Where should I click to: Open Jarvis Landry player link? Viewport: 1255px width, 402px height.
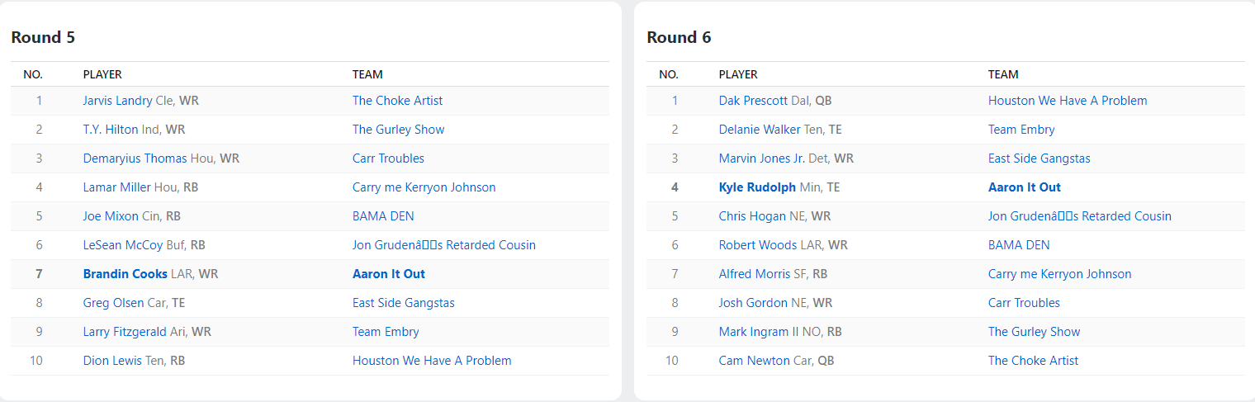[117, 101]
